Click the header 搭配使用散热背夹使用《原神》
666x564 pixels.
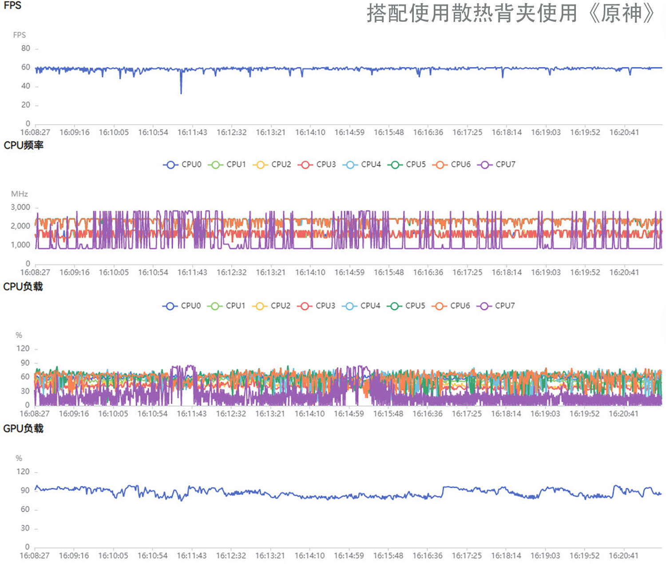coord(511,13)
